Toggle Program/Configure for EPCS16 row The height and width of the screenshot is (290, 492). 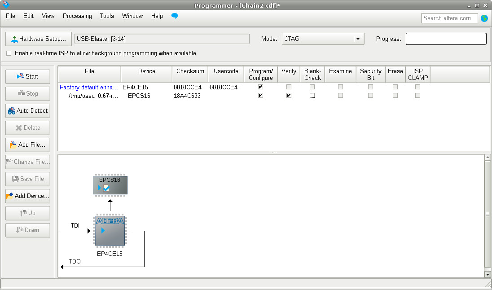[x=260, y=96]
